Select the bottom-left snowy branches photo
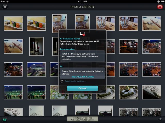The image size is (165, 123). [x=13, y=112]
